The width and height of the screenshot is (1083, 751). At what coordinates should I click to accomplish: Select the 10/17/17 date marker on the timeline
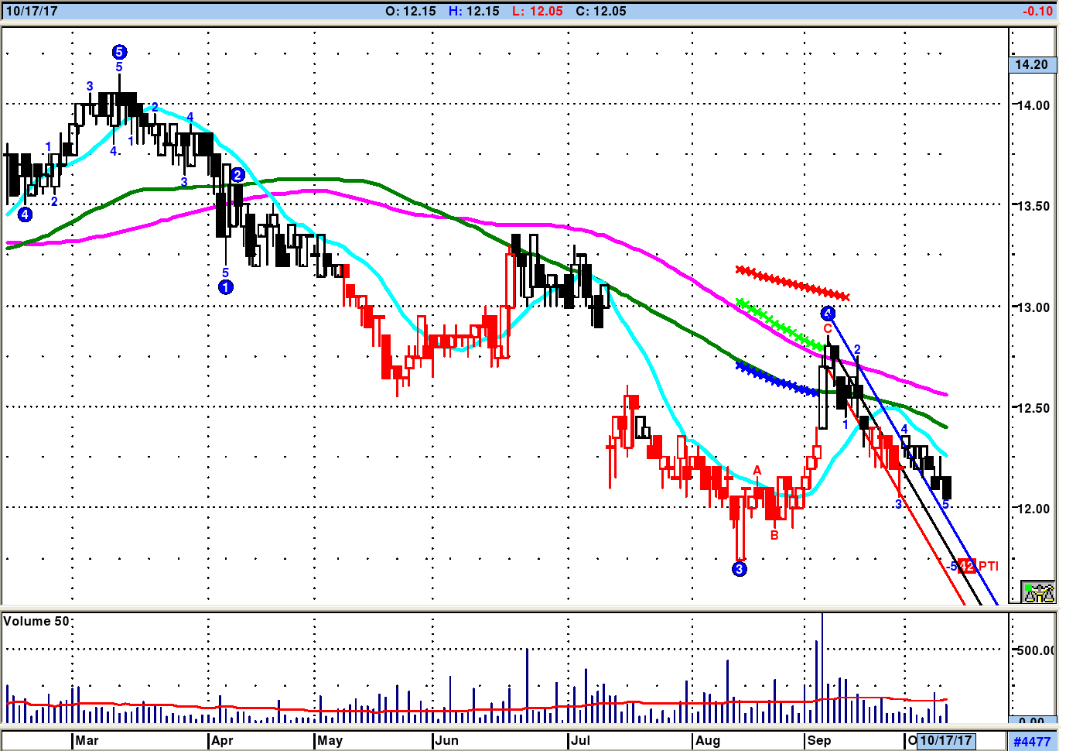945,740
